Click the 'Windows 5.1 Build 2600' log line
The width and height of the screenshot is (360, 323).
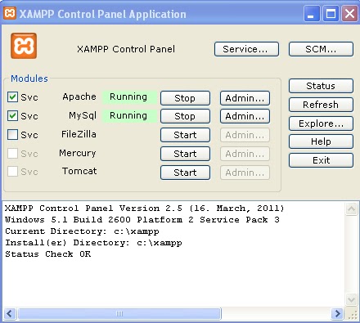pos(142,220)
